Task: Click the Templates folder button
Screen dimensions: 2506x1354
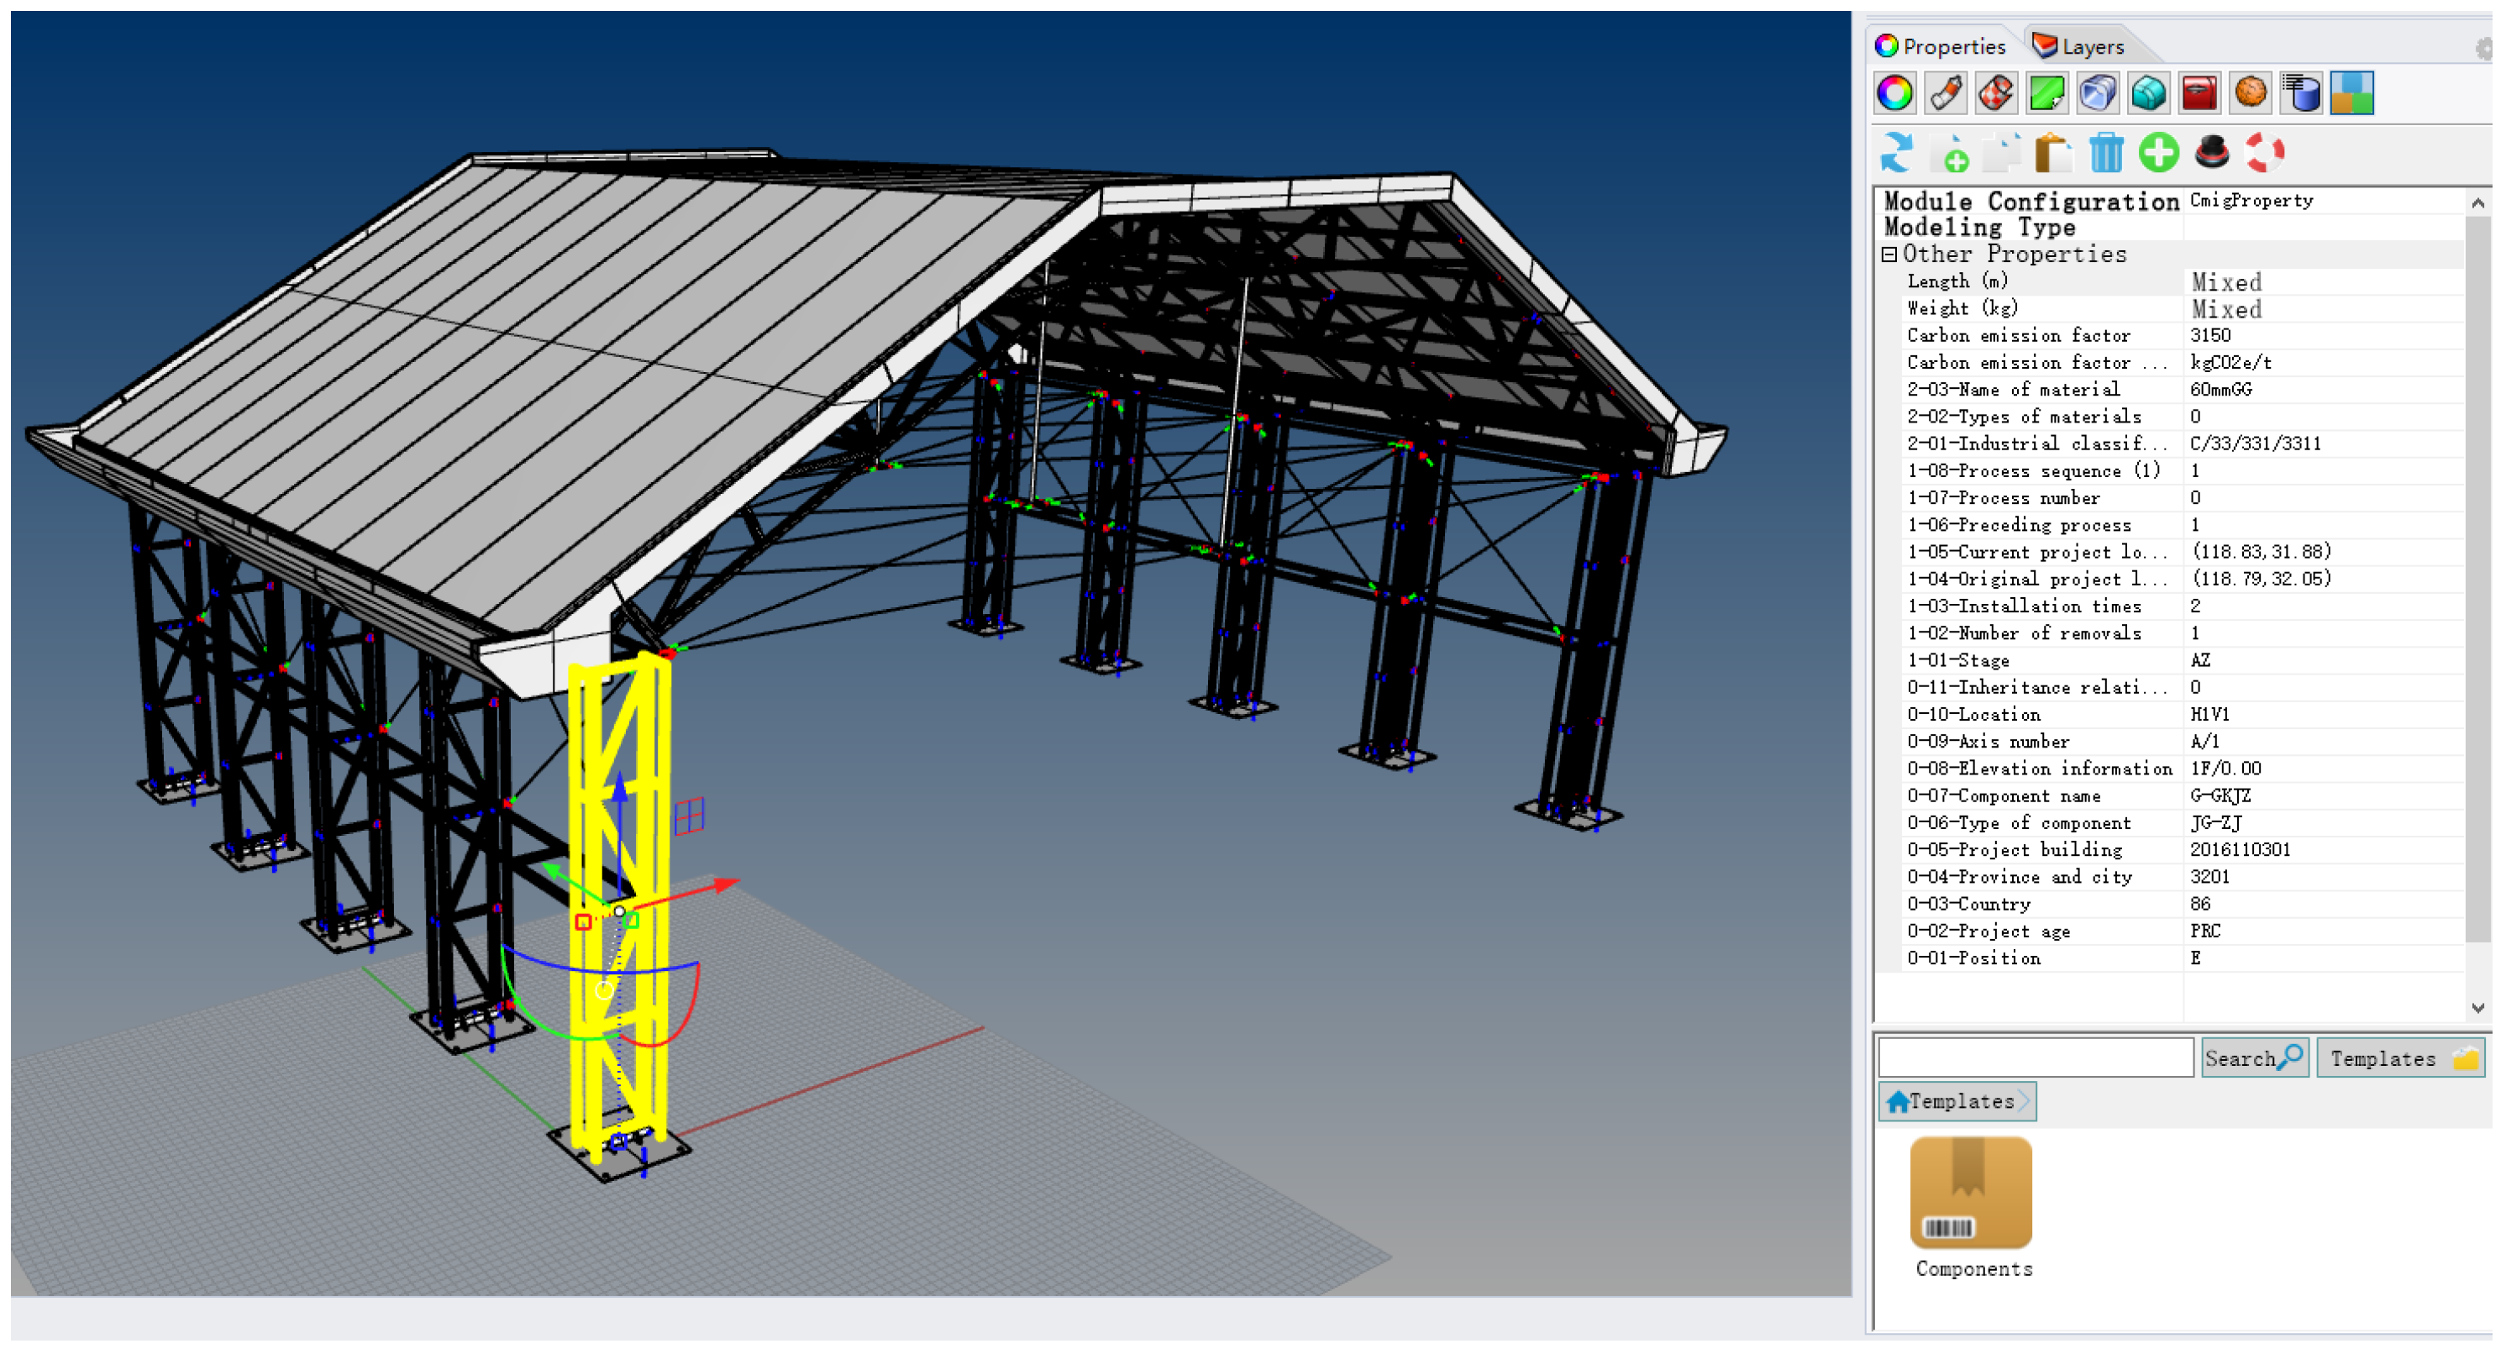Action: click(x=2400, y=1058)
